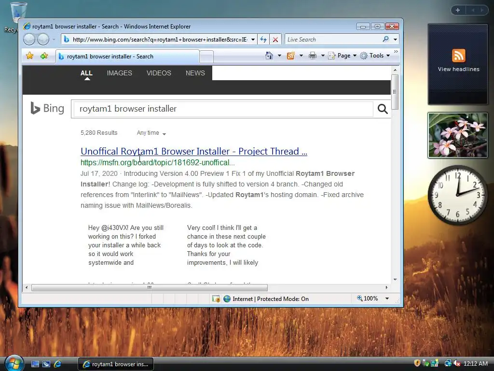Expand the Home button dropdown arrow
The image size is (494, 371).
click(279, 56)
